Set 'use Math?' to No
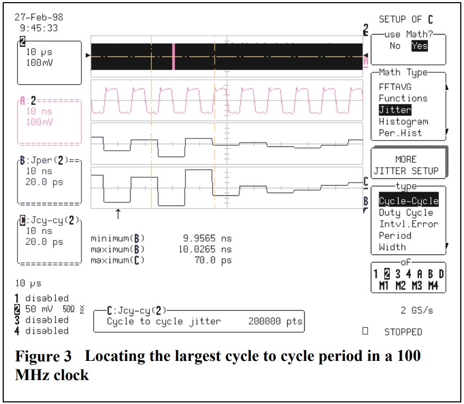Viewport: 464px width, 404px height. (395, 46)
